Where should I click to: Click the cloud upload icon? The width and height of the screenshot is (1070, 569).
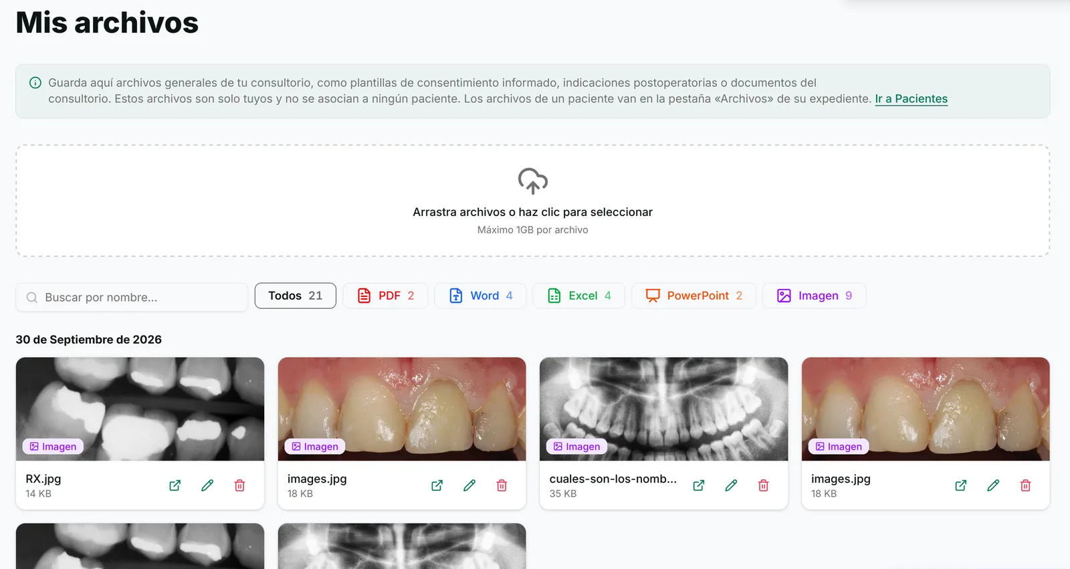pos(532,181)
